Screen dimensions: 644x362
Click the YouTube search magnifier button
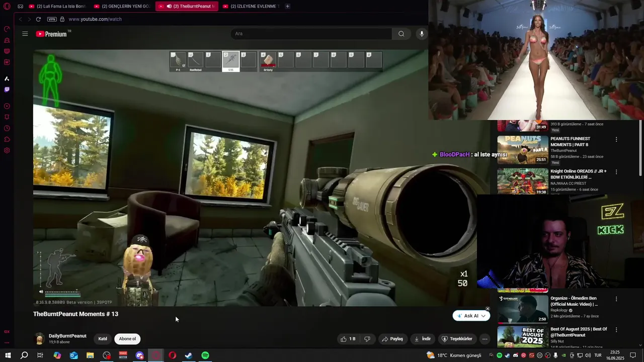point(401,34)
